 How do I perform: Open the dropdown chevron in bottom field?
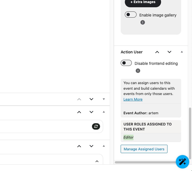click(97, 161)
